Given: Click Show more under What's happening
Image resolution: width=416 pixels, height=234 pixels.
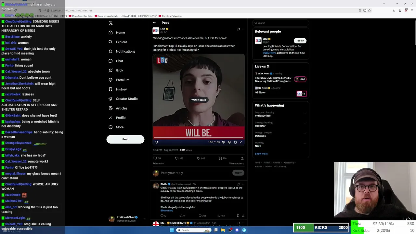Looking at the screenshot, I should pos(261,154).
